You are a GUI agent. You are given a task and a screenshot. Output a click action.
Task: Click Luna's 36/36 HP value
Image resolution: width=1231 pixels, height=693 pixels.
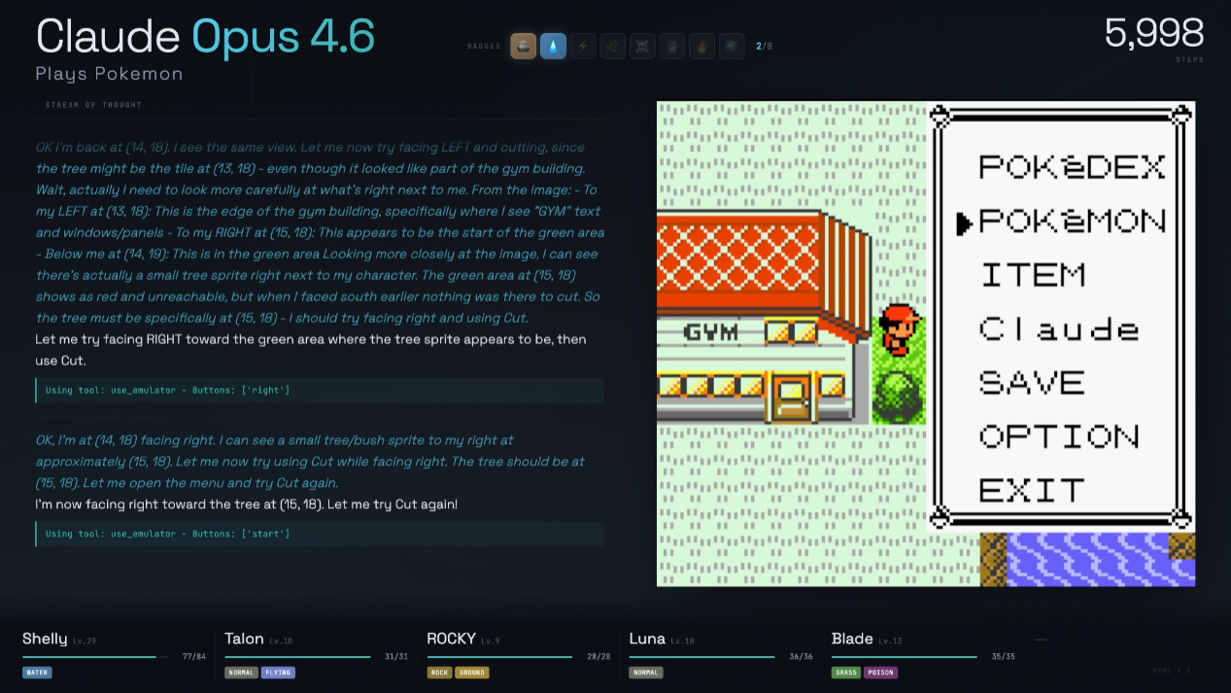tap(801, 657)
